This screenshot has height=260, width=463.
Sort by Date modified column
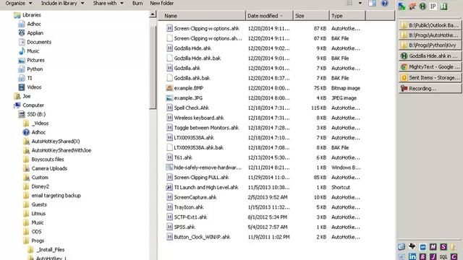click(x=269, y=16)
